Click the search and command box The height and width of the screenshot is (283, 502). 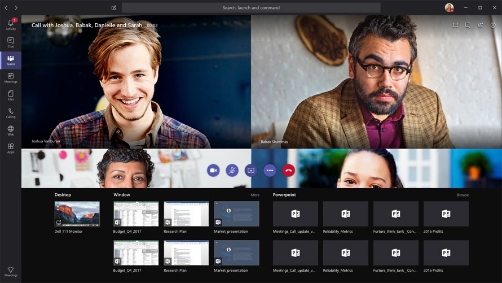[x=251, y=8]
